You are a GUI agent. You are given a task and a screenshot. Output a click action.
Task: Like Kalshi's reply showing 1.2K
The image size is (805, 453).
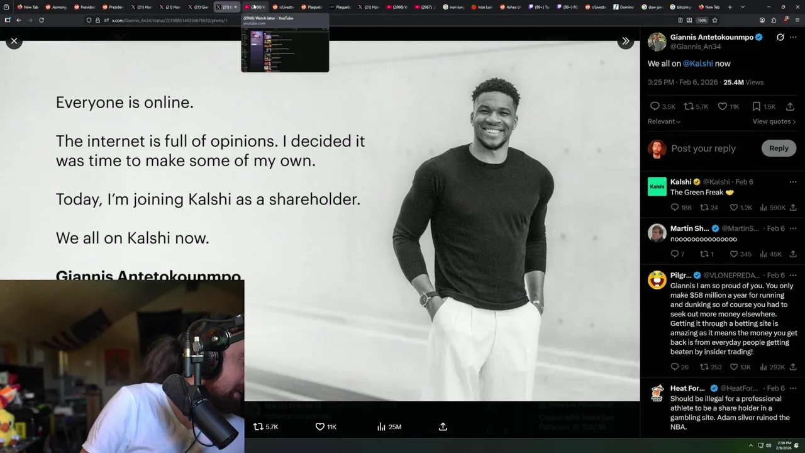[x=741, y=208]
